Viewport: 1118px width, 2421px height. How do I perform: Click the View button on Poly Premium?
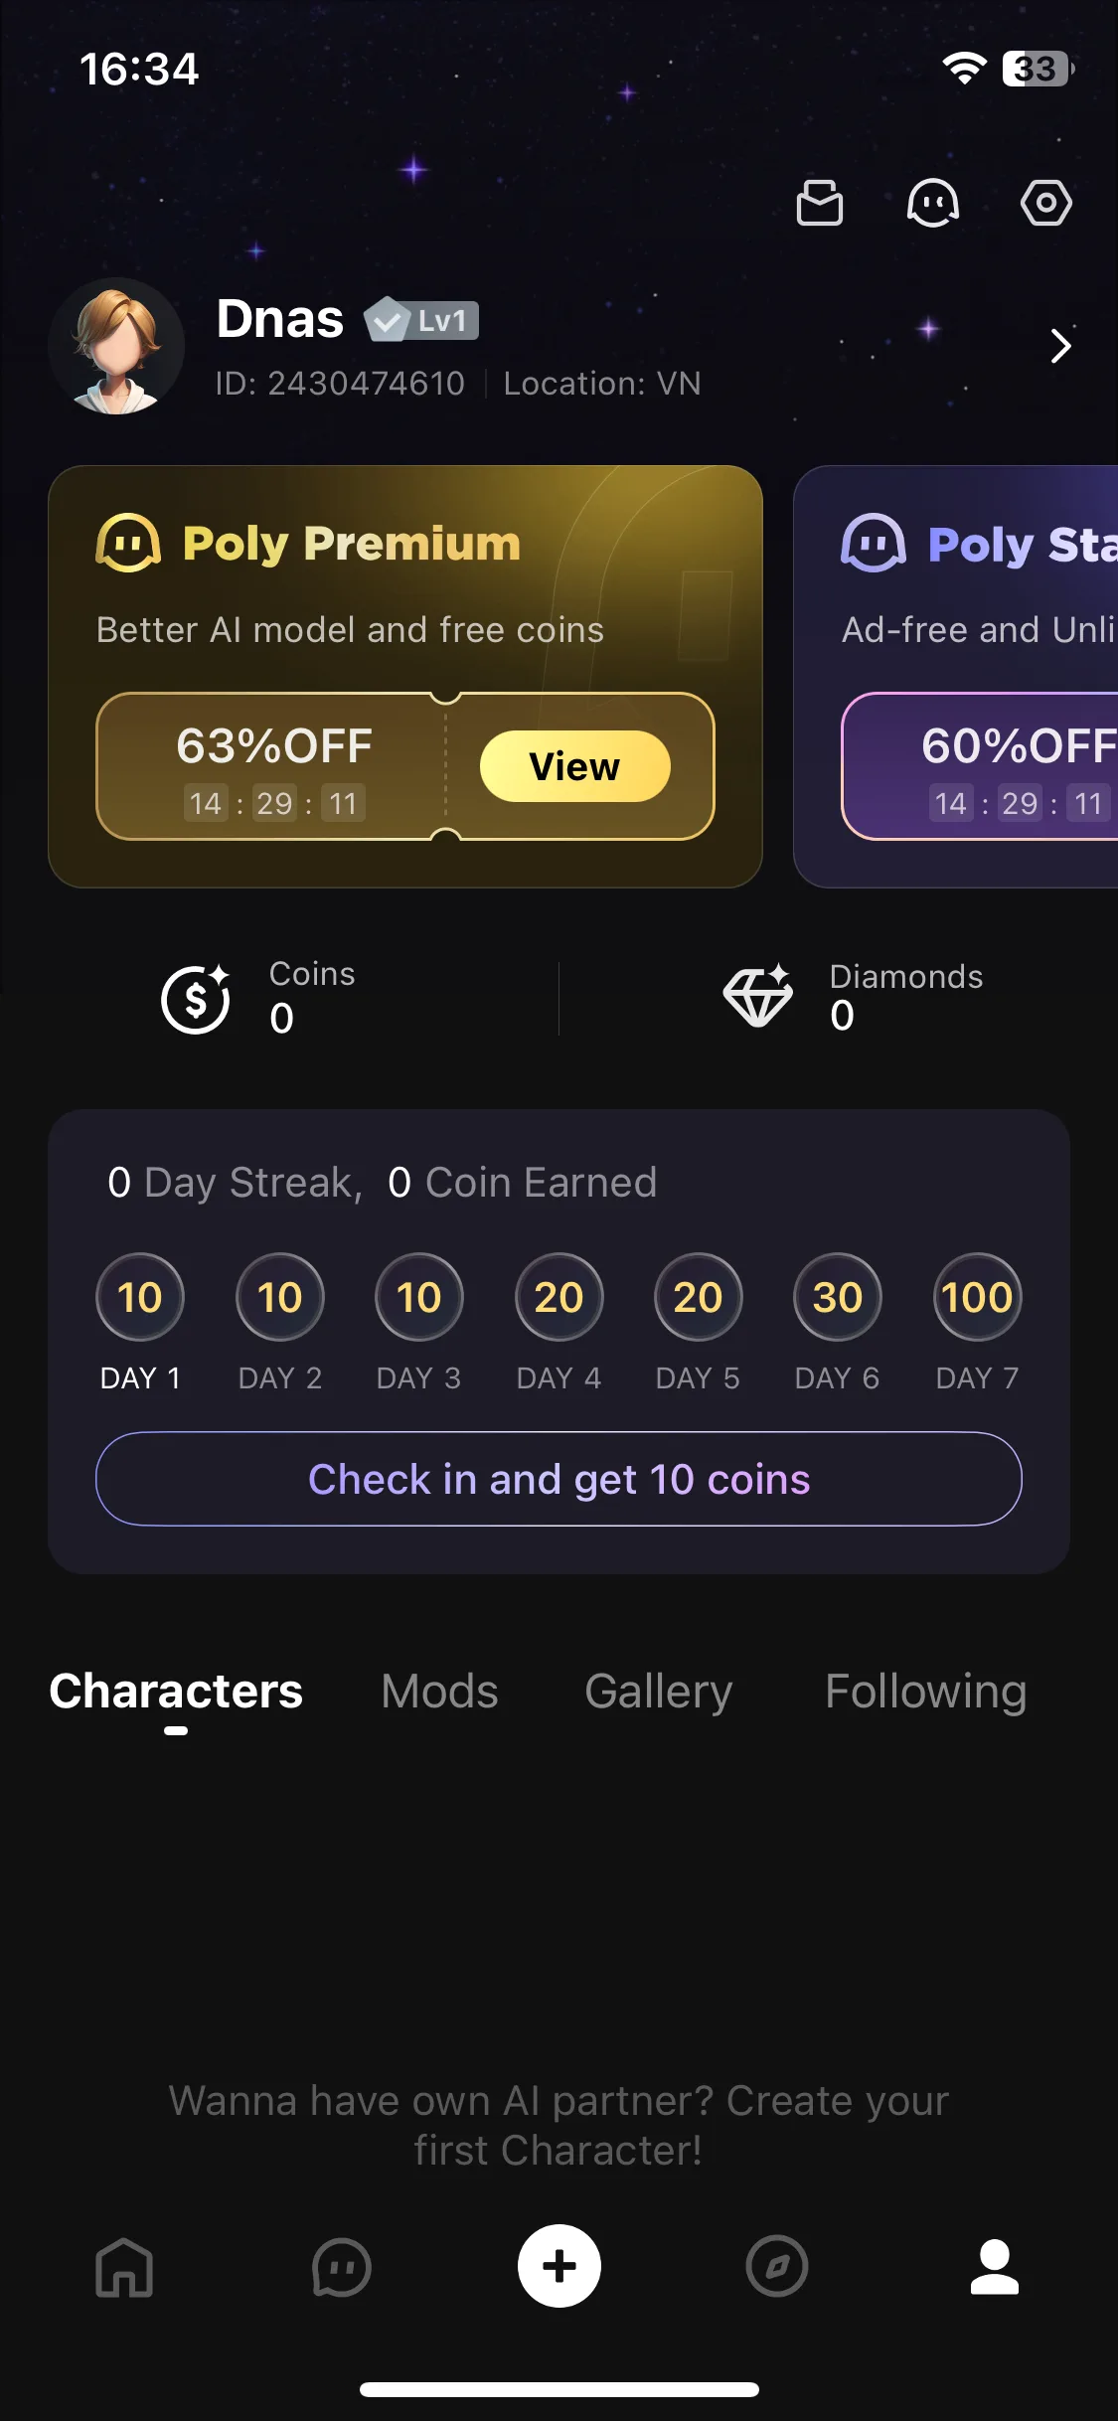tap(575, 766)
